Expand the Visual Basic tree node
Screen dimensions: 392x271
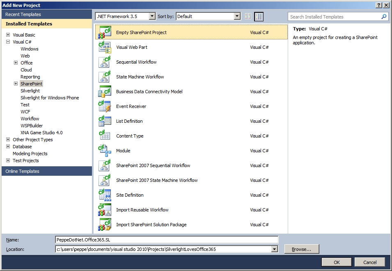coord(8,35)
